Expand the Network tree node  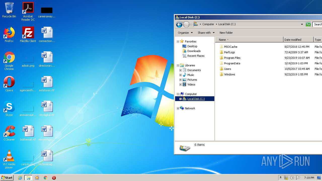click(x=178, y=108)
